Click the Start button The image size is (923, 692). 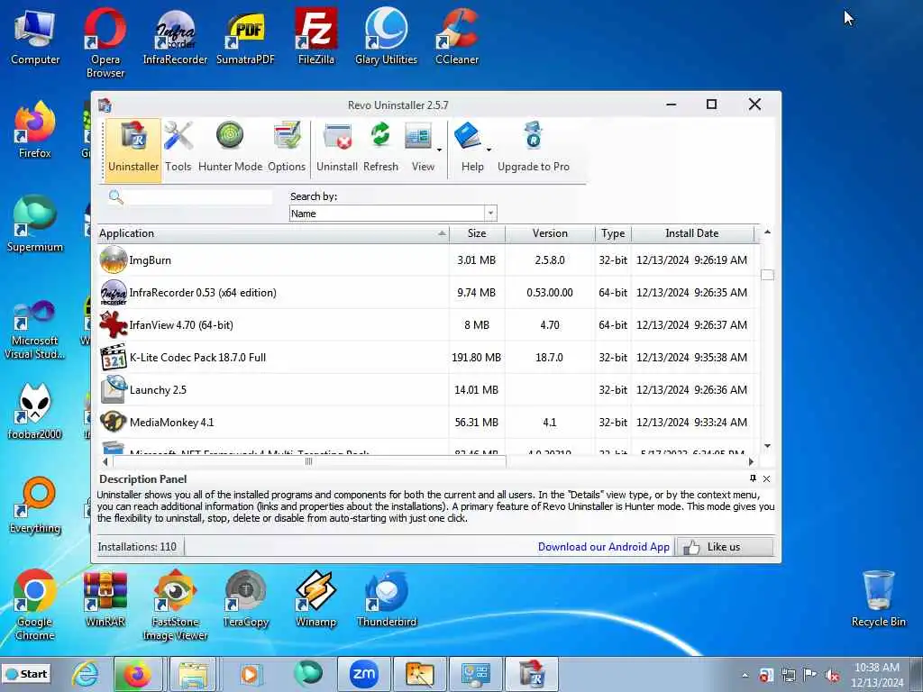[x=26, y=674]
